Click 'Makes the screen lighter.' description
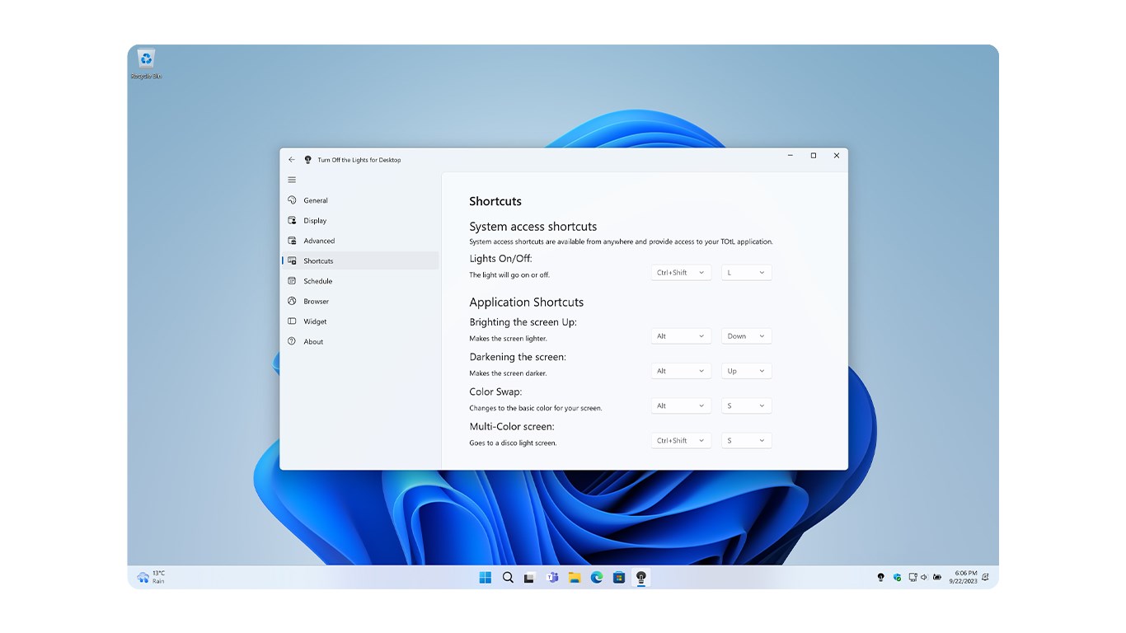Viewport: 1126px width, 633px height. click(x=508, y=339)
